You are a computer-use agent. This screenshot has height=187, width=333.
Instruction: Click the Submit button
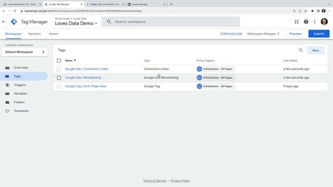[319, 34]
